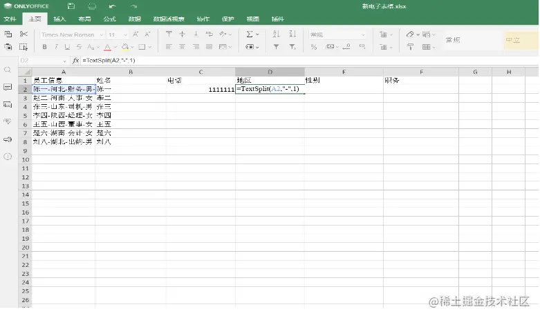Screen dimensions: 540x318
Task: Click the format as table icon
Action: tap(427, 47)
